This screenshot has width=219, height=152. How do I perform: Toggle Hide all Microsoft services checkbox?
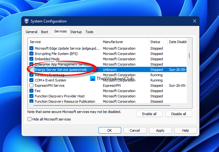(29, 119)
